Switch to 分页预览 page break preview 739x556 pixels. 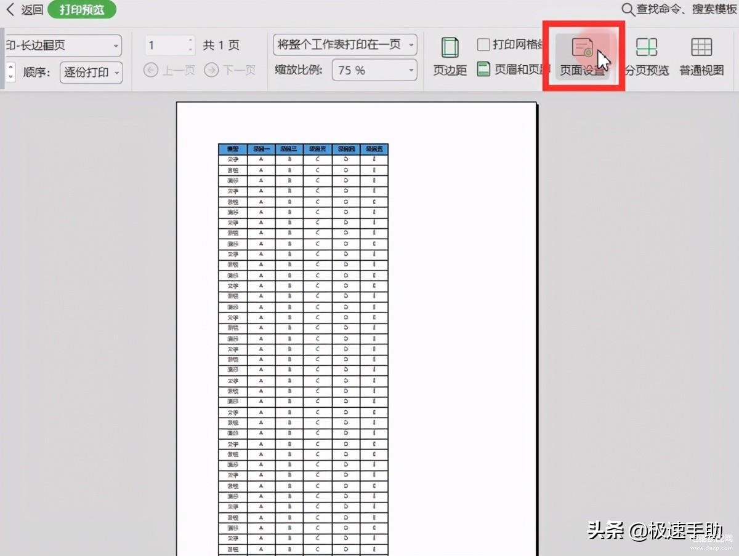[647, 57]
